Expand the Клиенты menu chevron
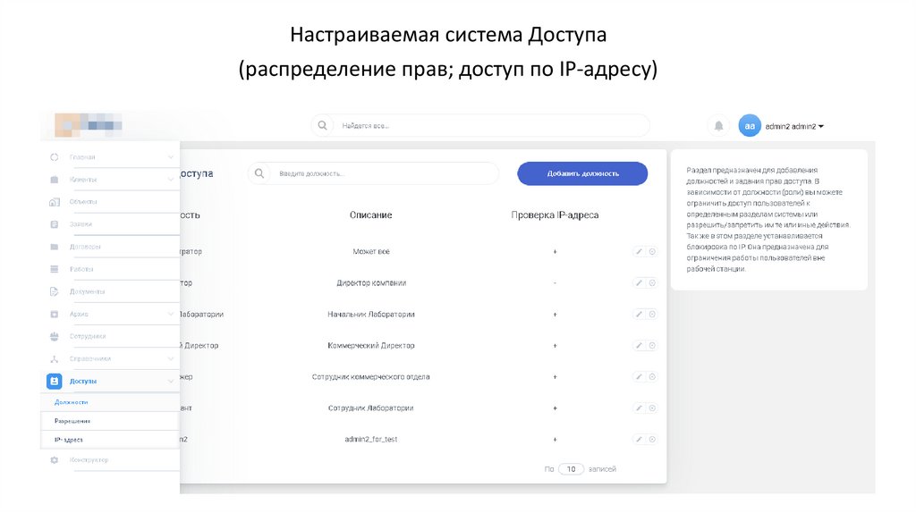 [171, 179]
